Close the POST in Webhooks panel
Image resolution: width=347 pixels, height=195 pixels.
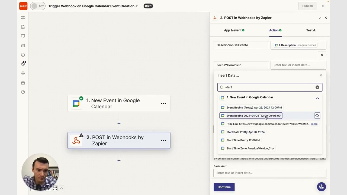326,18
